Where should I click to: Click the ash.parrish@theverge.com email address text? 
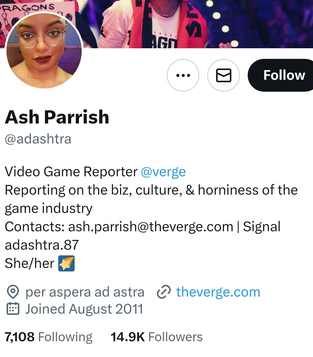click(x=151, y=227)
